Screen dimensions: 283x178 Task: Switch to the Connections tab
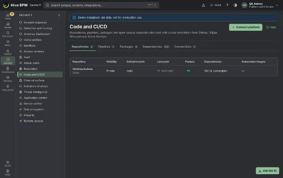coord(185,47)
